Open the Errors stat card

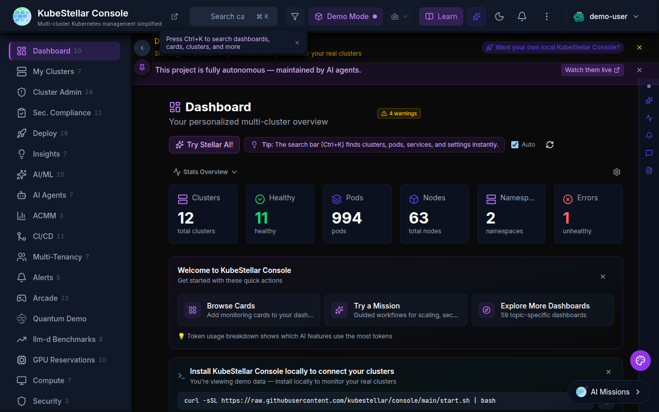click(588, 214)
